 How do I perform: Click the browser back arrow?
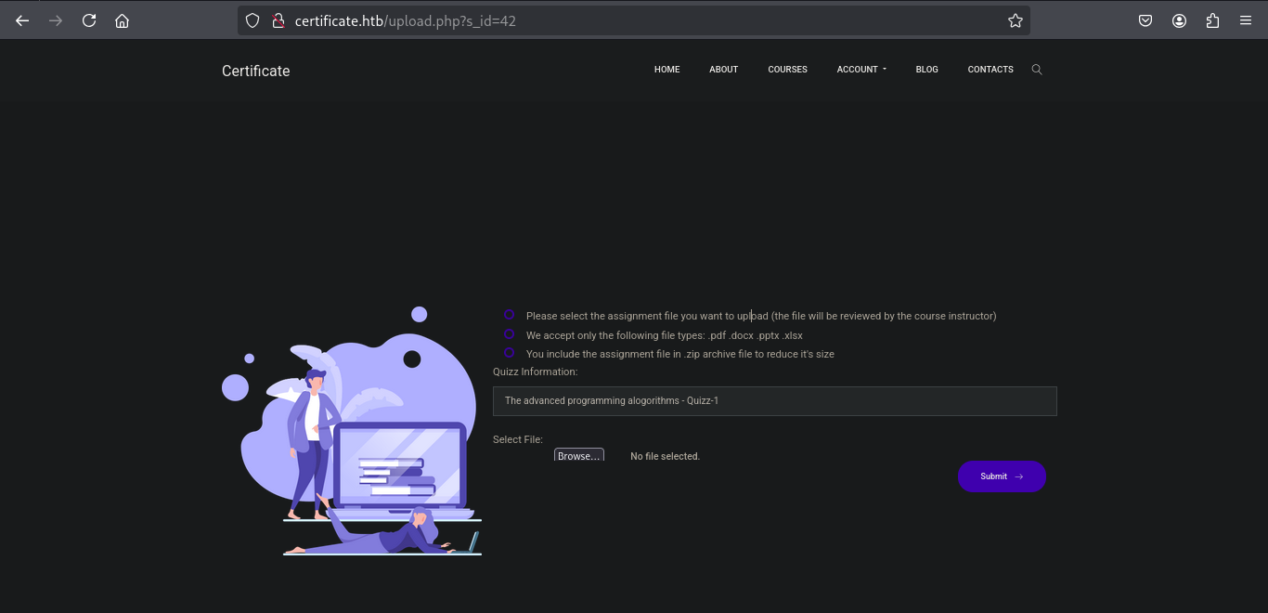point(22,20)
